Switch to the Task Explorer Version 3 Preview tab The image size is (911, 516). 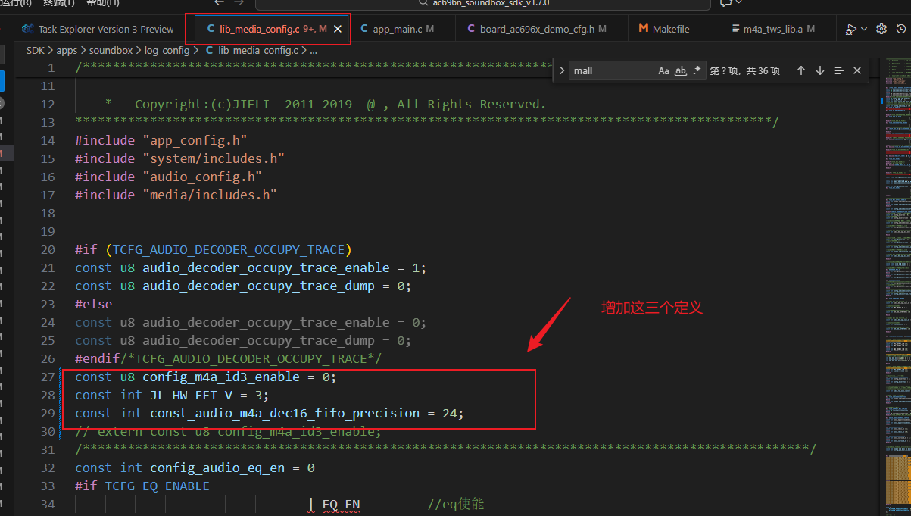[98, 29]
